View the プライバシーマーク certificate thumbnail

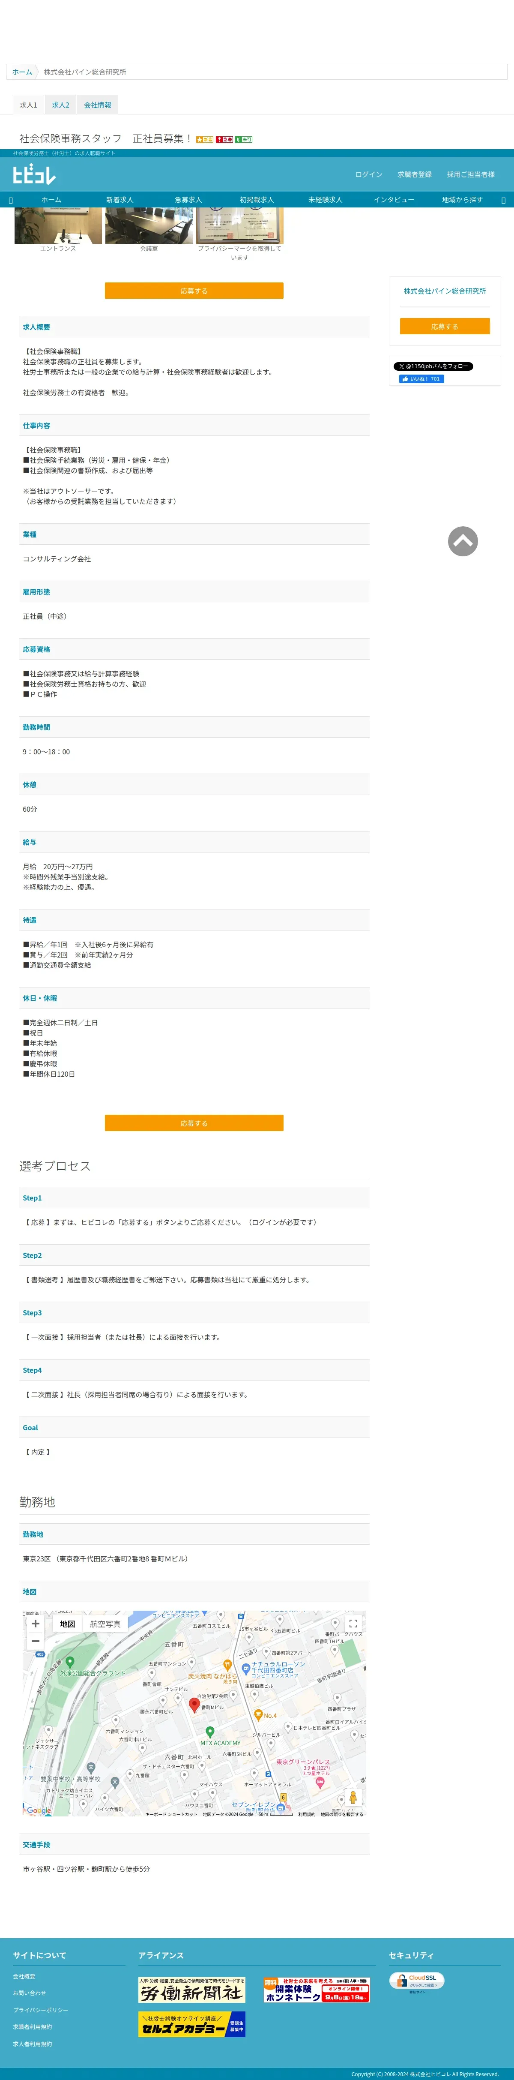coord(239,226)
